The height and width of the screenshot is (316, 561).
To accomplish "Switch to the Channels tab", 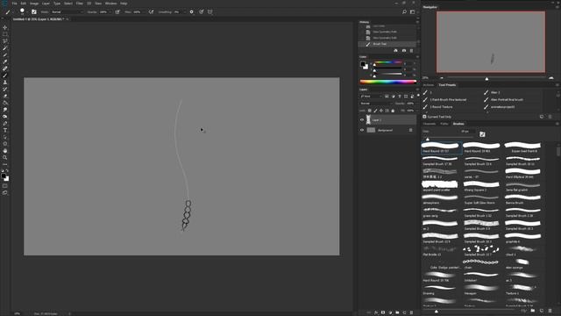I will click(430, 124).
